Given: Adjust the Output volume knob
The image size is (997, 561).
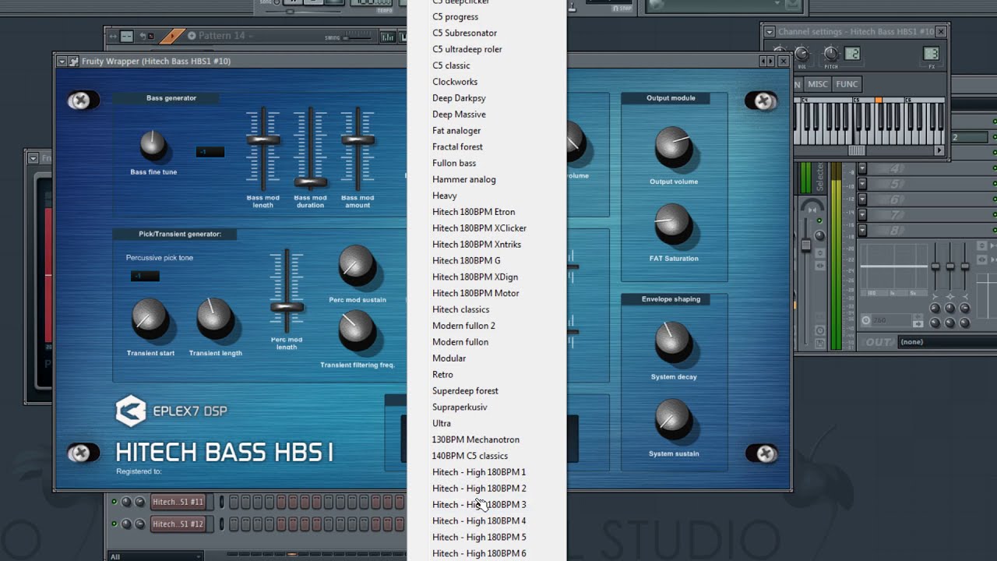Looking at the screenshot, I should click(673, 146).
